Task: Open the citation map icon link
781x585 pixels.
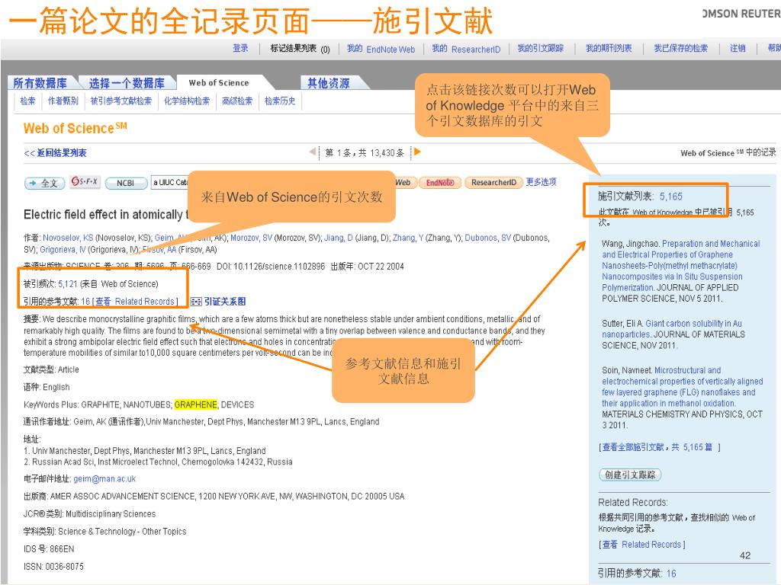Action: 196,302
